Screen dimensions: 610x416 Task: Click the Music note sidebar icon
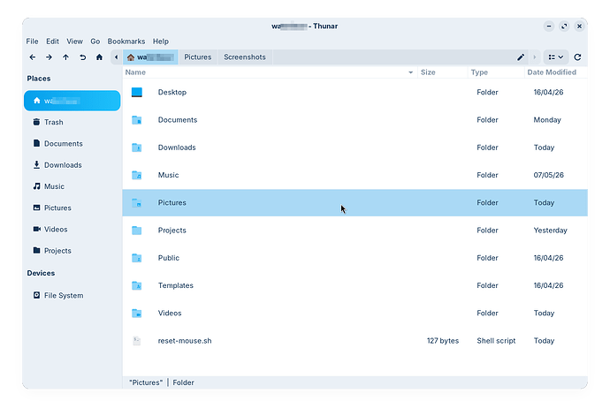(36, 186)
